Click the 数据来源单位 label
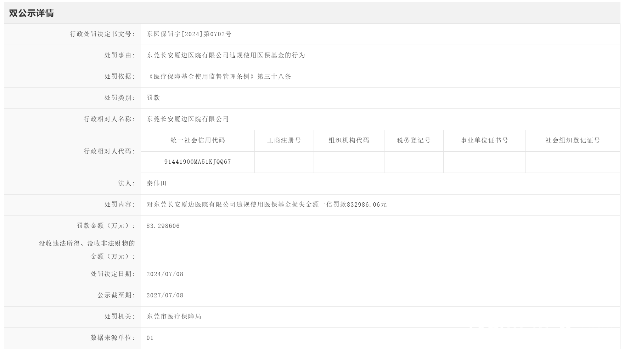The height and width of the screenshot is (353, 624). pyautogui.click(x=113, y=338)
